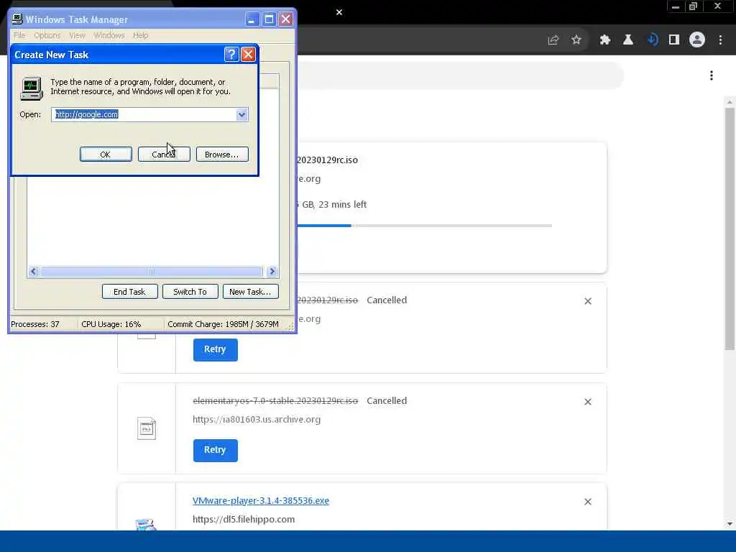Viewport: 736px width, 552px height.
Task: Click file icon of cancelled archive.org download
Action: [147, 428]
